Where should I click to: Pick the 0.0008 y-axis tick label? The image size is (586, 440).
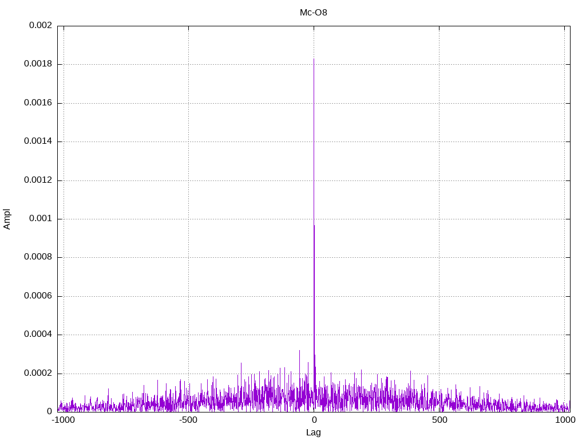tap(38, 257)
